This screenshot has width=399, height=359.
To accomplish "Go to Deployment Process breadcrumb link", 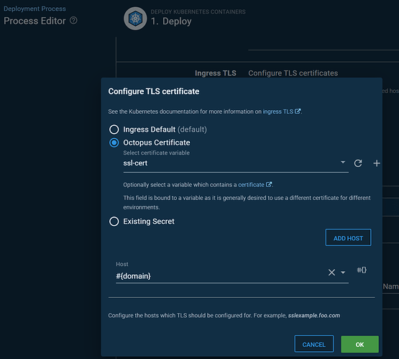I will pos(35,9).
